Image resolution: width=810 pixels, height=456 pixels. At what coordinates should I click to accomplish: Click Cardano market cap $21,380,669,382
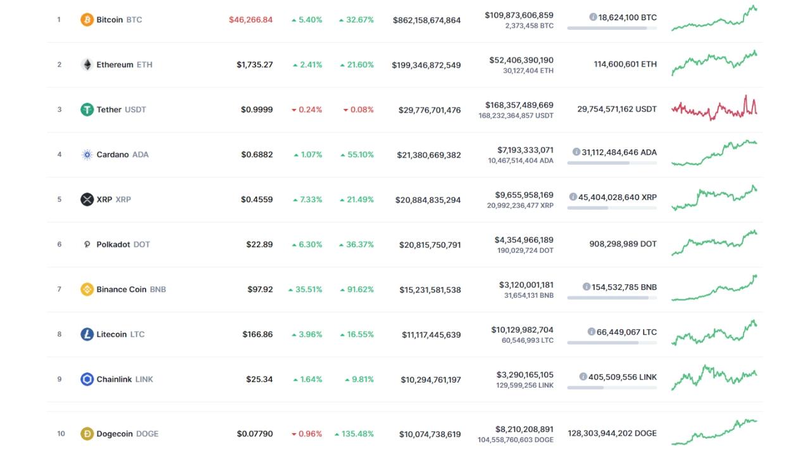(429, 155)
